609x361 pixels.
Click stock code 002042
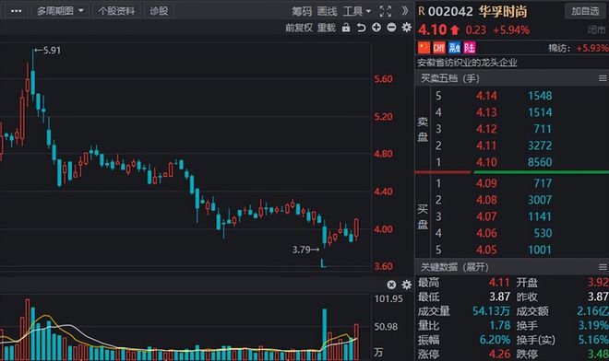pyautogui.click(x=450, y=11)
